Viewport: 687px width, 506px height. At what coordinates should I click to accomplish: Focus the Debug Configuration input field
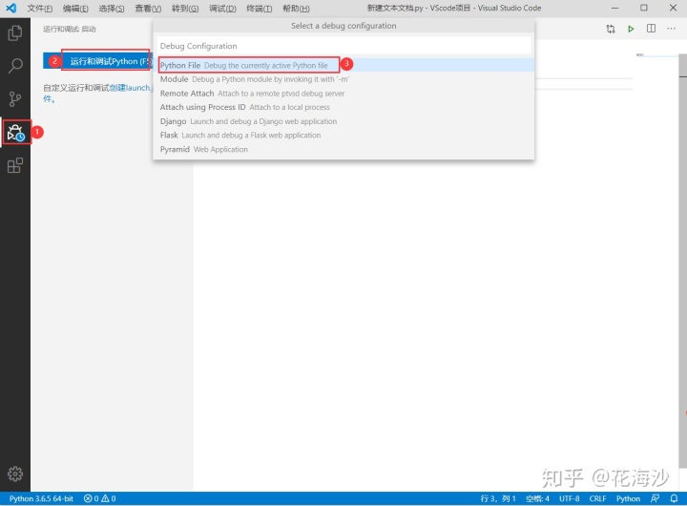point(343,46)
